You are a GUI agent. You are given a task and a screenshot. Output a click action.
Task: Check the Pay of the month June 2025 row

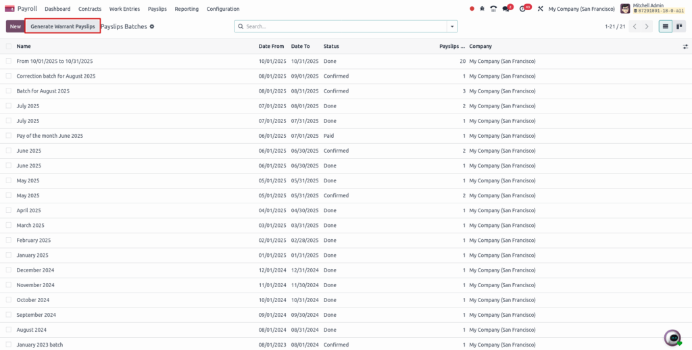(8, 136)
